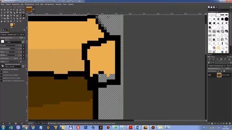Open the brush picker via brush preview icon
Screen dimensions: 232x130
[3, 42]
